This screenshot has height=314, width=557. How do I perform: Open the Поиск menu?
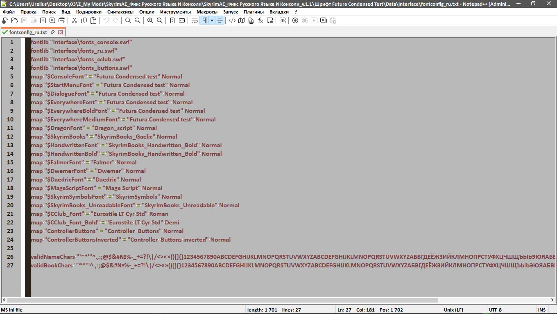49,12
